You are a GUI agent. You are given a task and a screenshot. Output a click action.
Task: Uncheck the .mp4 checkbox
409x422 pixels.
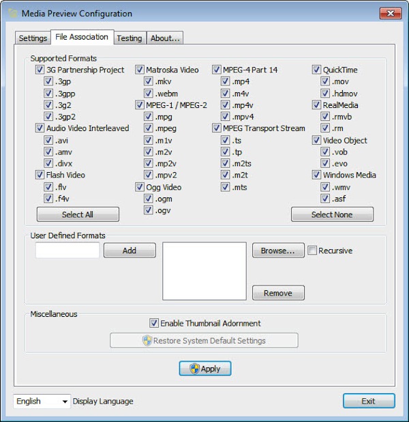click(225, 81)
